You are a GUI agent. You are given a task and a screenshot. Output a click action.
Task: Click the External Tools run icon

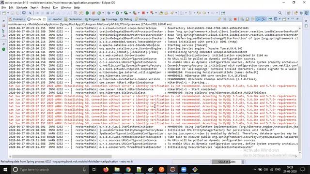click(135, 13)
